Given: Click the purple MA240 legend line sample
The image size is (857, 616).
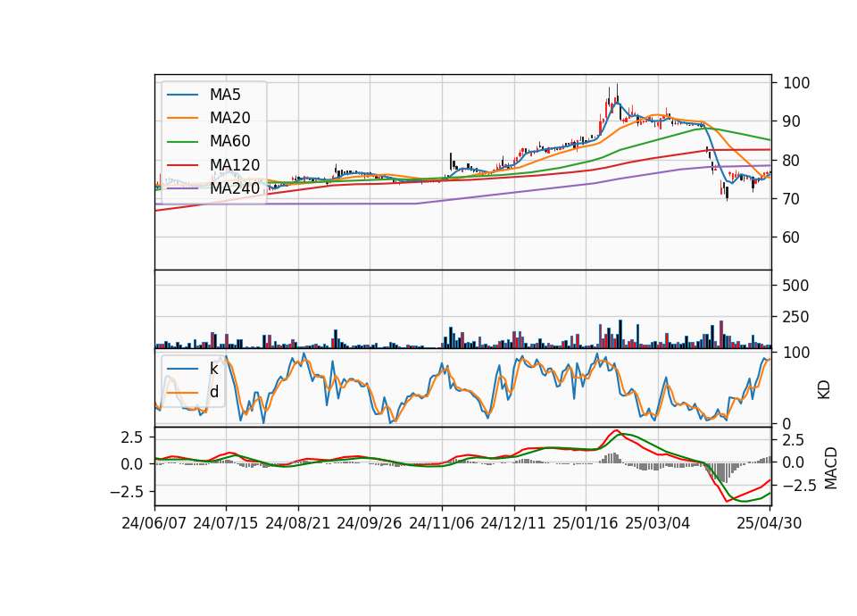Looking at the screenshot, I should click(x=182, y=188).
